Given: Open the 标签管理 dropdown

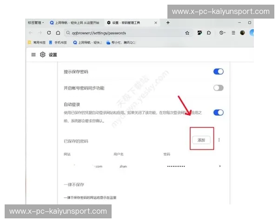Looking at the screenshot, I should tap(36, 23).
